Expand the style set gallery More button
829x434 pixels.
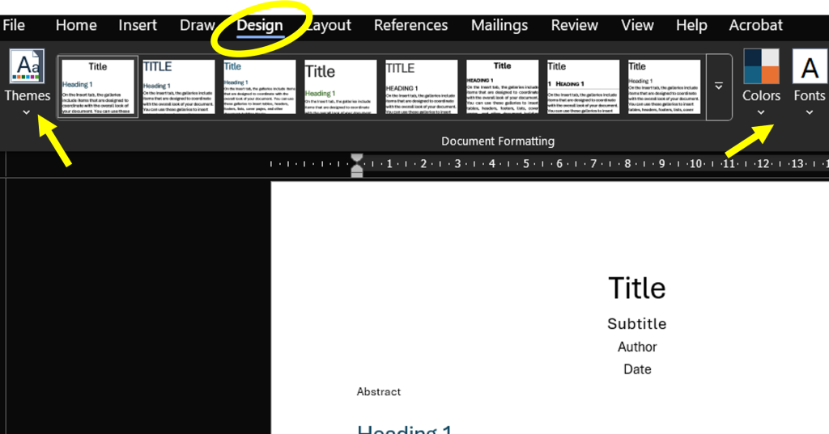pos(718,86)
